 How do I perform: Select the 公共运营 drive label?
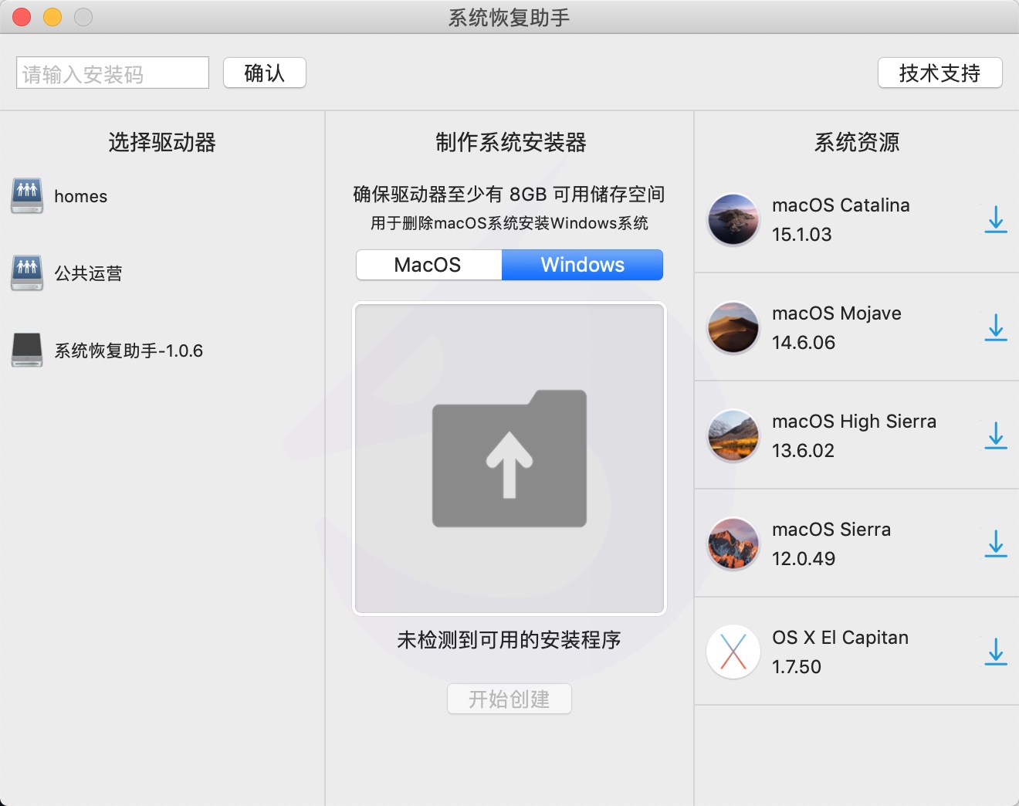(88, 273)
